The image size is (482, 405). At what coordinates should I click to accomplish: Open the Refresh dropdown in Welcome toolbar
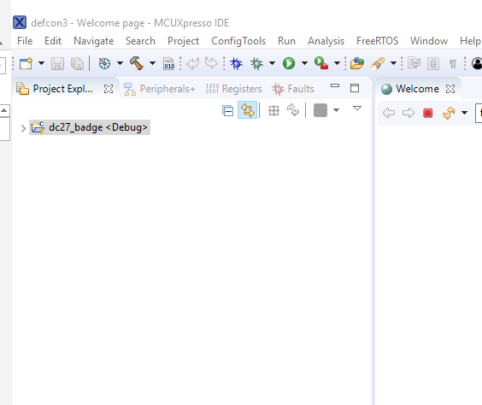pos(464,113)
